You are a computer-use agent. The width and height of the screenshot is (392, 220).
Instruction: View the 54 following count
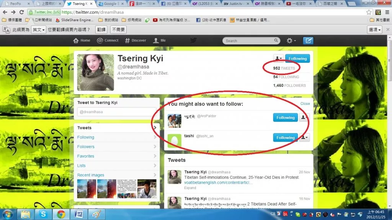coord(286,77)
